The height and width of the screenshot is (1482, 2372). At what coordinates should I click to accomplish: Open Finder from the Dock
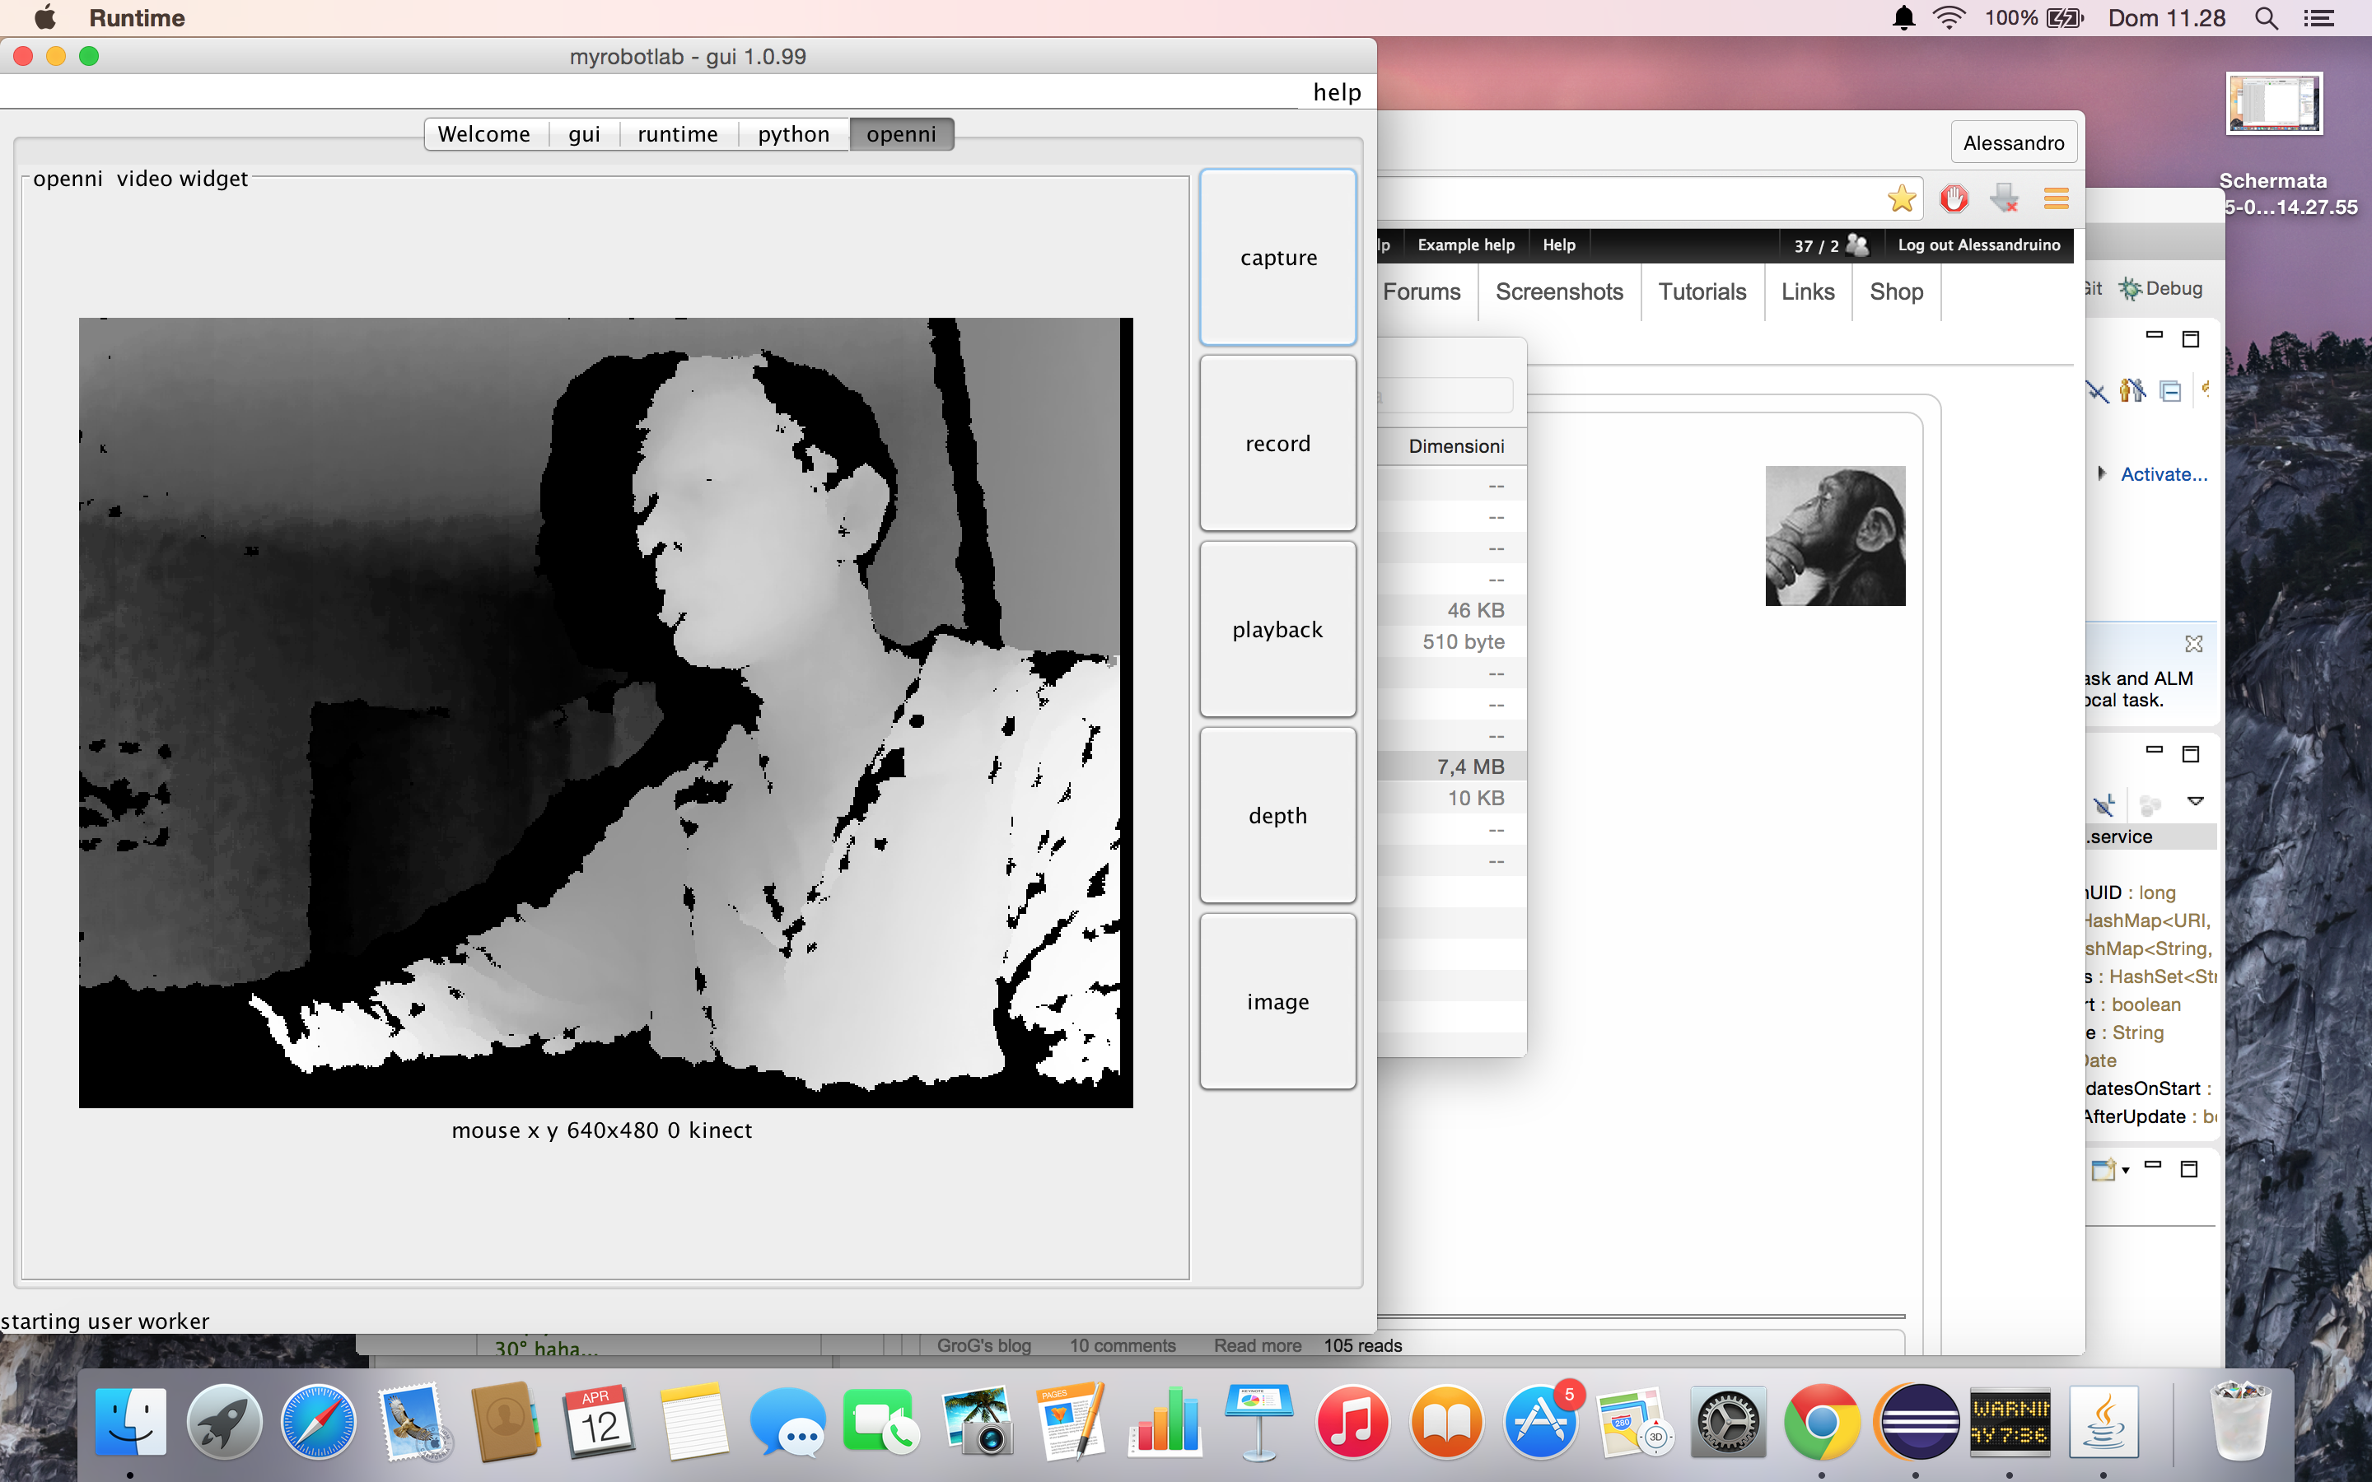(x=130, y=1422)
